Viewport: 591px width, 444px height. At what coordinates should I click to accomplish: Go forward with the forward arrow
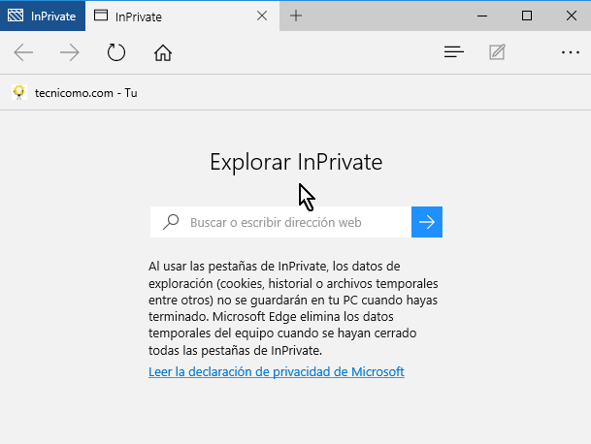tap(70, 52)
